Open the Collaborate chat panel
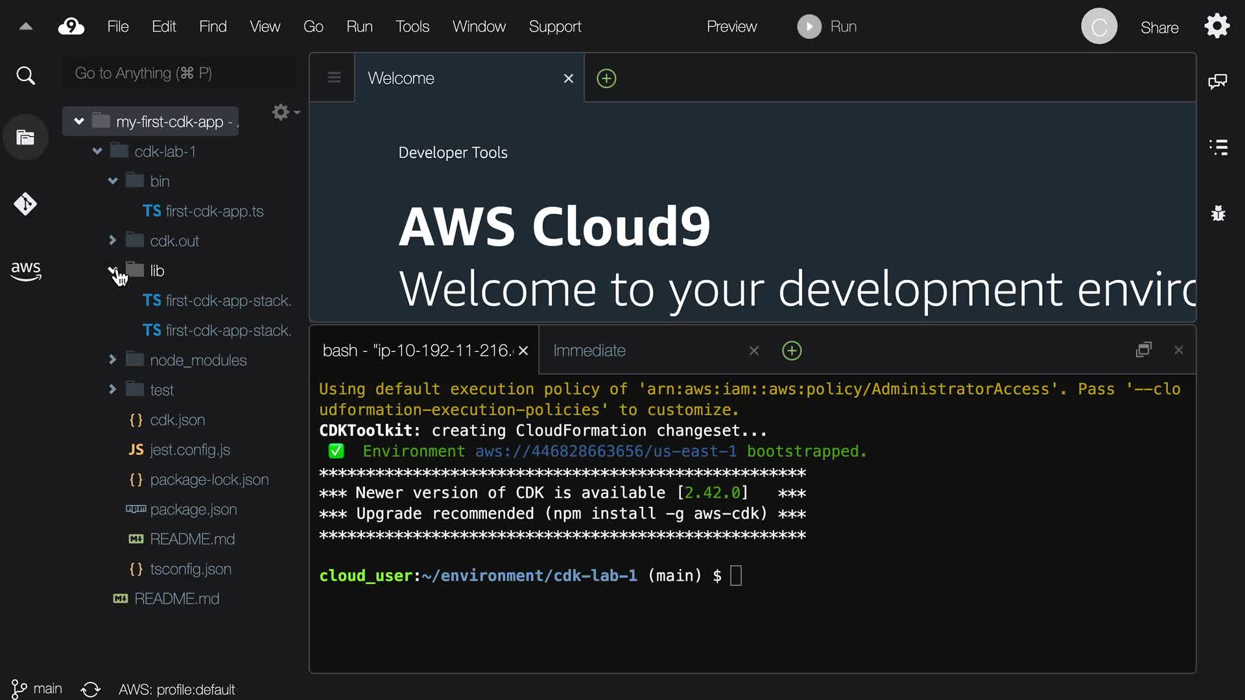This screenshot has height=700, width=1245. [1217, 82]
